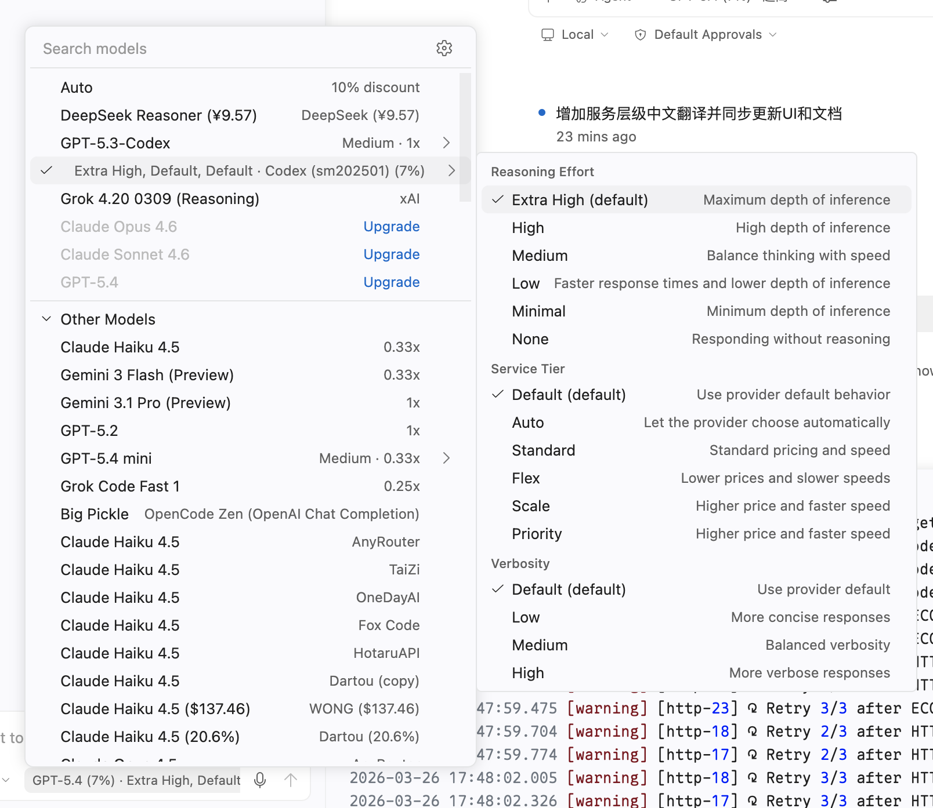This screenshot has width=933, height=808.
Task: Set service tier to Standard
Action: tap(696, 450)
